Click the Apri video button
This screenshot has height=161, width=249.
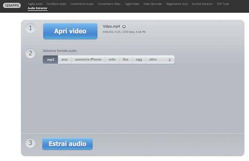pos(70,31)
